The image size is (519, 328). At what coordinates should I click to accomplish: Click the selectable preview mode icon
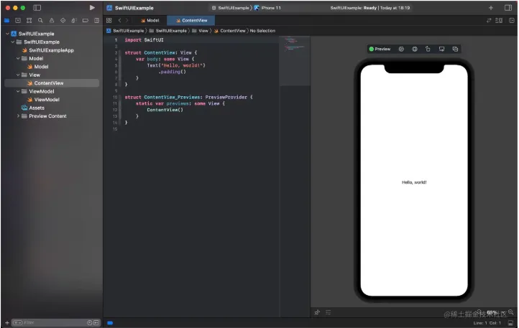(401, 49)
